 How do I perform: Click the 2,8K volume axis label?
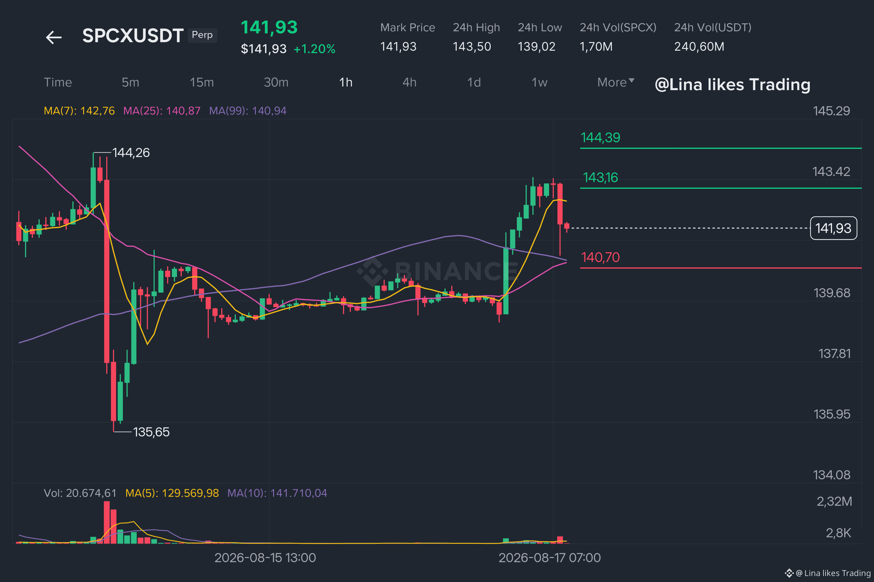[838, 533]
